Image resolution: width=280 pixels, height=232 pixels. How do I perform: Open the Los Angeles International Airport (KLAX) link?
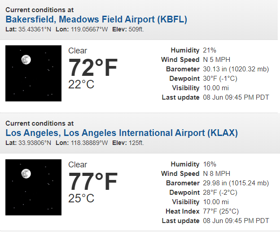(122, 133)
